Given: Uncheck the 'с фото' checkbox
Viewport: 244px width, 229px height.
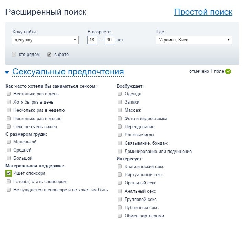Looking at the screenshot, I should pyautogui.click(x=49, y=54).
